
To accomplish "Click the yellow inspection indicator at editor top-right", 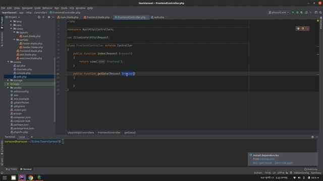I will 318,21.
